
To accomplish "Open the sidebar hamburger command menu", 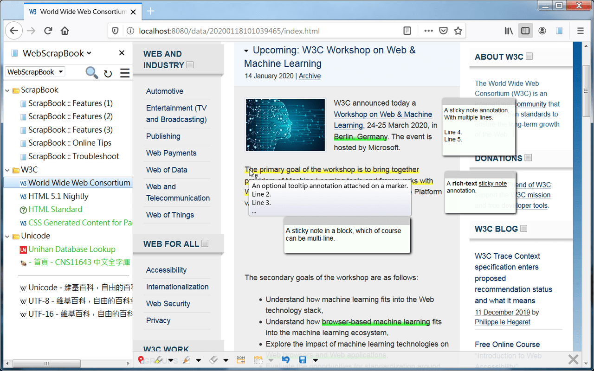I will pyautogui.click(x=125, y=73).
